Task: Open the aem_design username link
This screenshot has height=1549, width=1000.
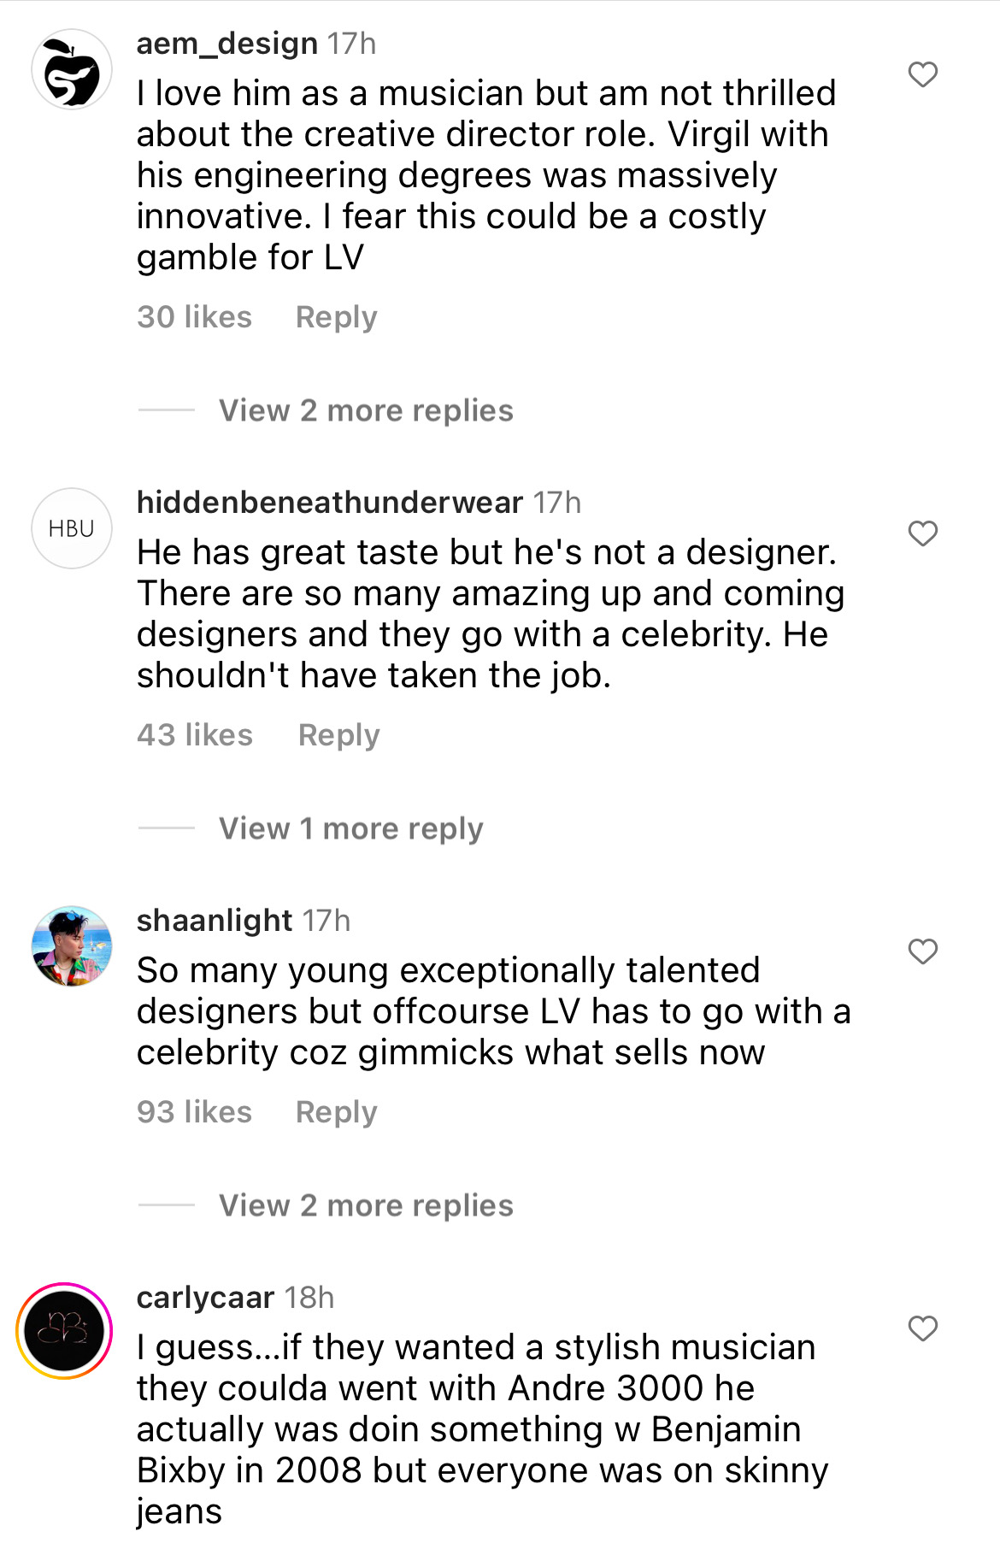Action: 226,44
